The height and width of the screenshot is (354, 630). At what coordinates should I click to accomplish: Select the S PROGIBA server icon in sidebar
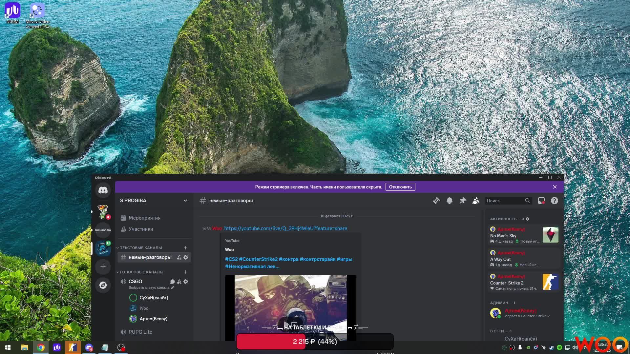coord(103,248)
